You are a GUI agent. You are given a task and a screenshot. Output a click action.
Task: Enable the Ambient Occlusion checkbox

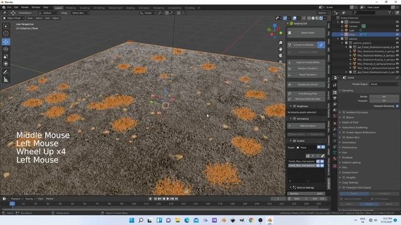(344, 112)
